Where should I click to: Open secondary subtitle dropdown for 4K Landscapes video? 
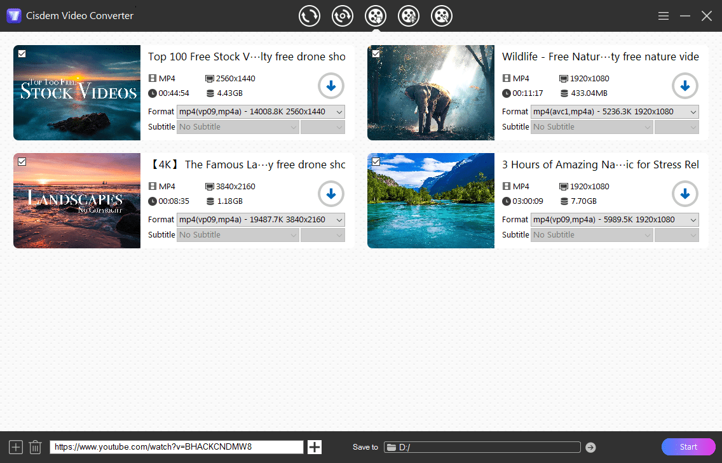click(323, 235)
